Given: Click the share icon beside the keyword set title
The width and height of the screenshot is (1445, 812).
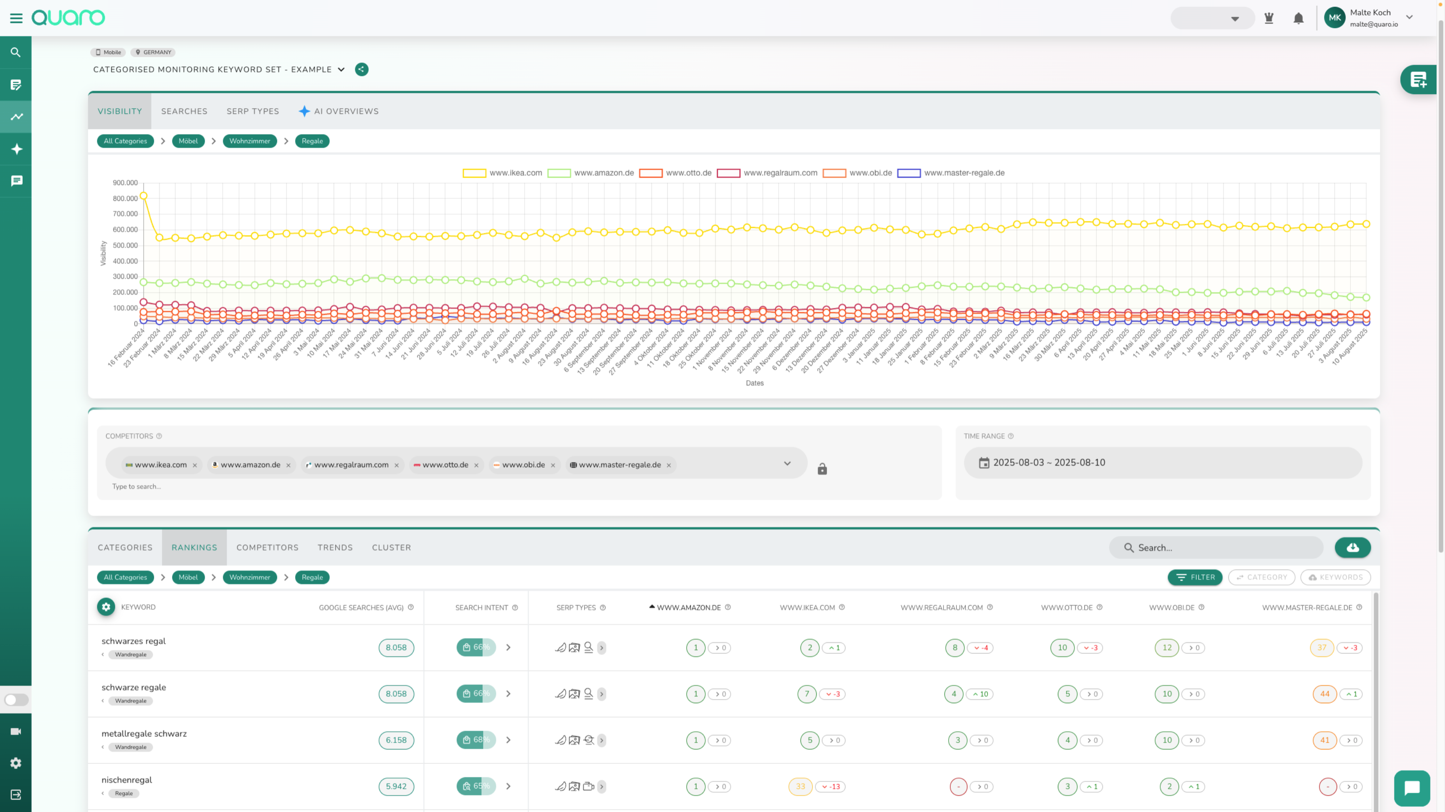Looking at the screenshot, I should click(362, 69).
